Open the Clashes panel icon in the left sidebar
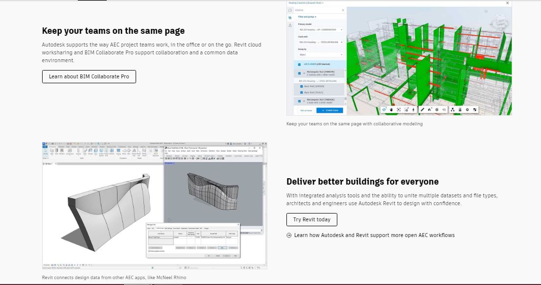This screenshot has height=285, width=541. 290,17
